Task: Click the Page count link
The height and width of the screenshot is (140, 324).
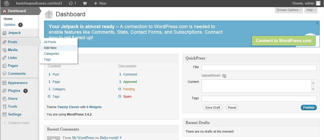Action: click(x=56, y=82)
